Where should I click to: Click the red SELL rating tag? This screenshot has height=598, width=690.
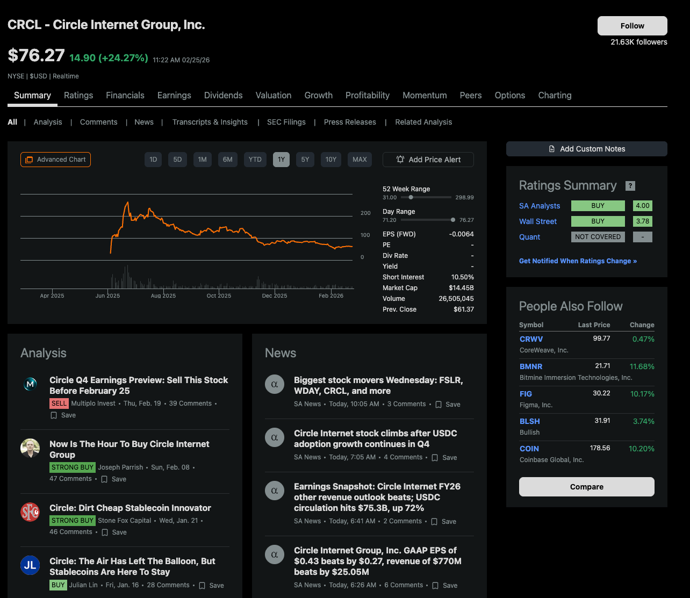click(59, 404)
